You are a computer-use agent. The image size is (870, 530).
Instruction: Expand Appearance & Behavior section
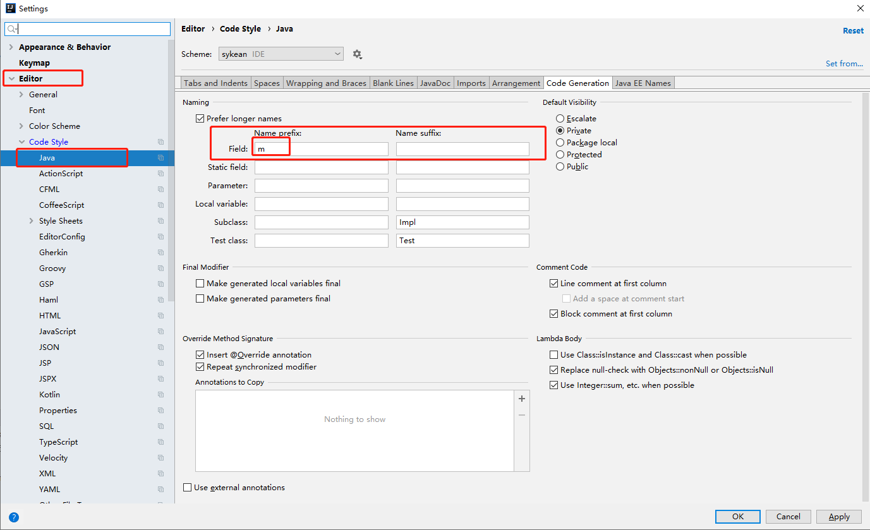[x=11, y=47]
